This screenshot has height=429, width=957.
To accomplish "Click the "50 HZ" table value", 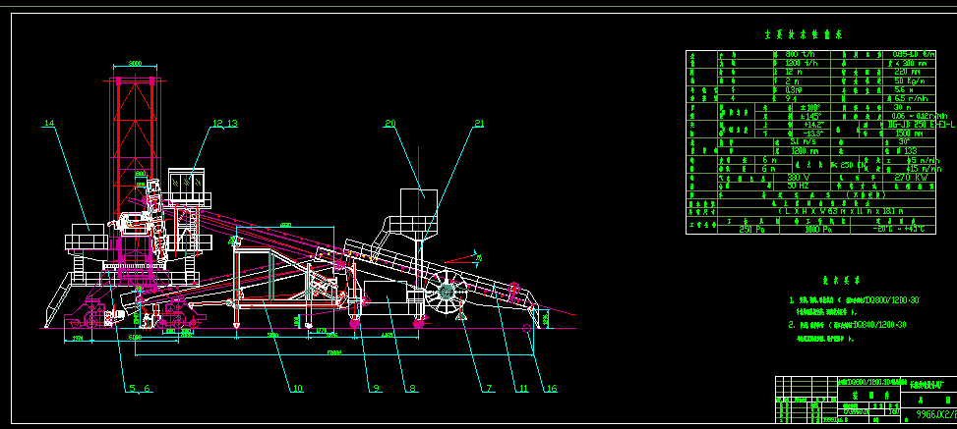I will point(799,186).
